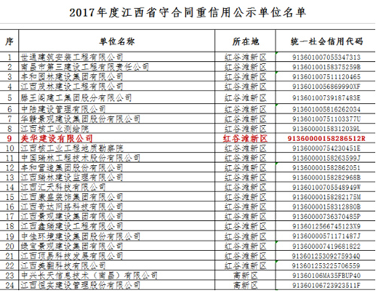Select the 江西汇天科技有限公司 cell

tap(117, 187)
